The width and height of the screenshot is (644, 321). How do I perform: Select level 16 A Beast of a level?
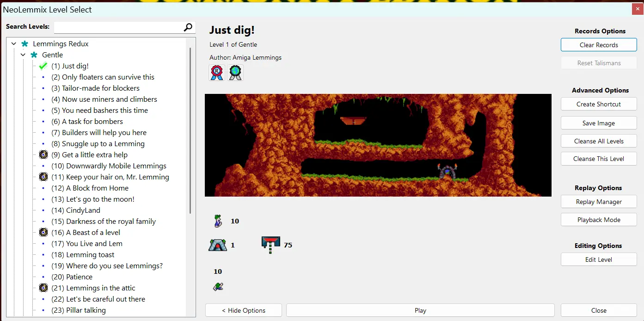click(x=93, y=233)
